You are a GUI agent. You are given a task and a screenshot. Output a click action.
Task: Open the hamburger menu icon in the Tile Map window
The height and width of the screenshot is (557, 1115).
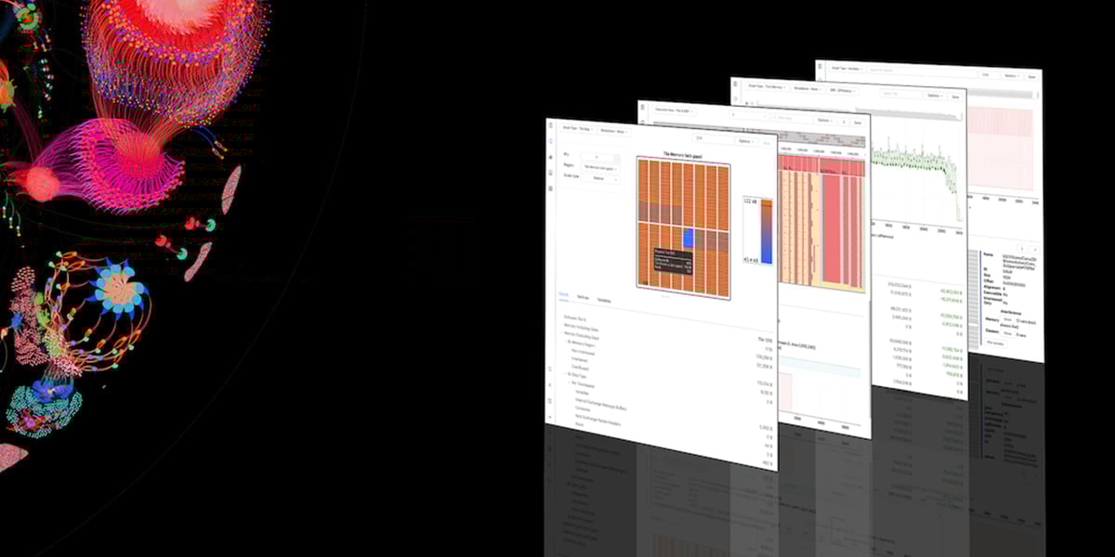(x=550, y=125)
